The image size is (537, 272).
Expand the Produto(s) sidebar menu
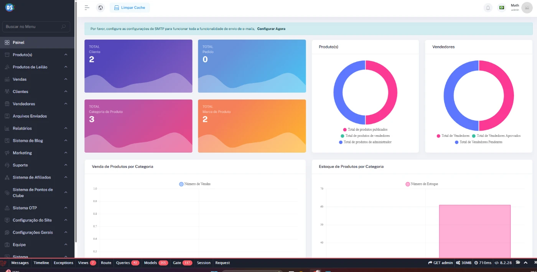tap(37, 55)
